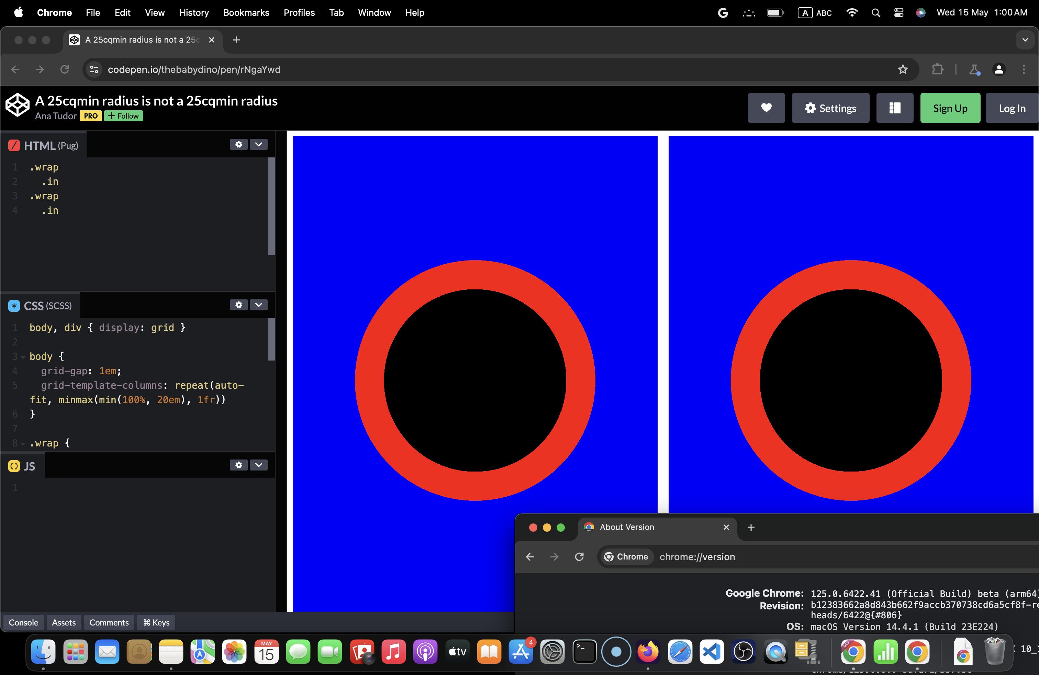The height and width of the screenshot is (675, 1039).
Task: Click the Wi-Fi status icon
Action: coord(851,13)
